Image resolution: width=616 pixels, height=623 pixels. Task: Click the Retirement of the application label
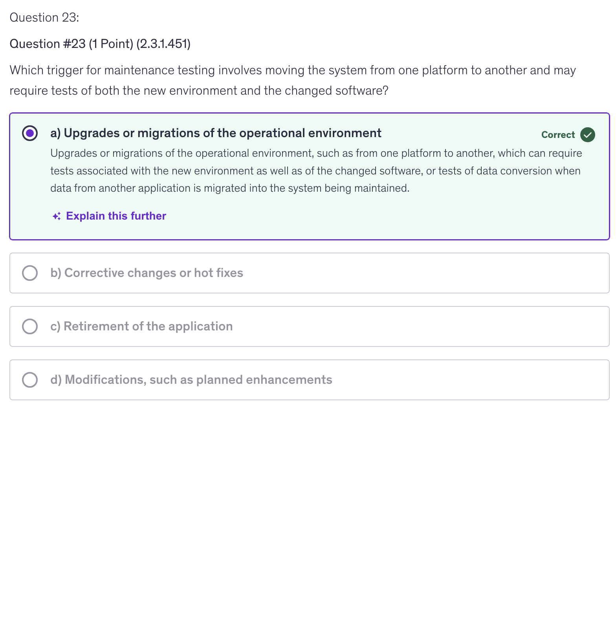click(141, 326)
